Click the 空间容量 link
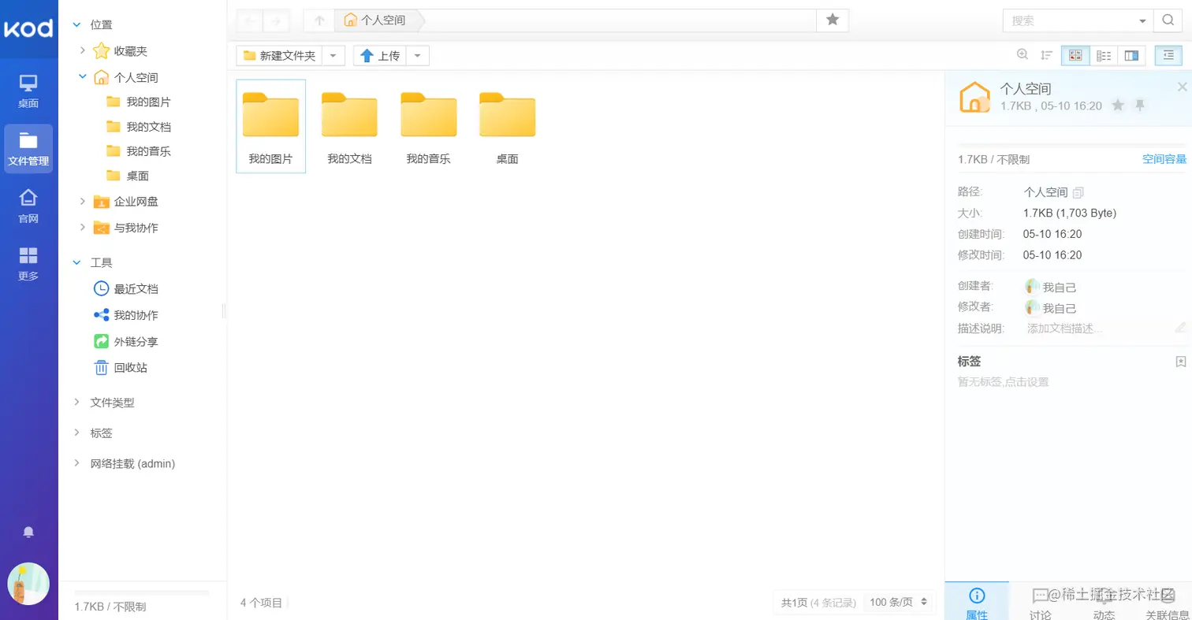 click(1164, 159)
